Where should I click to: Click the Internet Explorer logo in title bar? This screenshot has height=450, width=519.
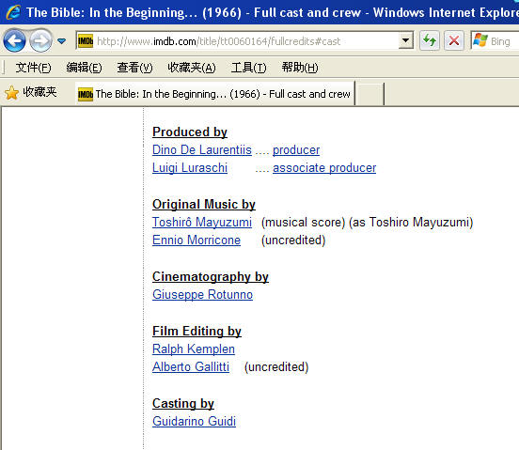point(13,12)
